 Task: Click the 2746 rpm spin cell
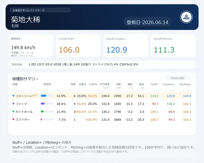[118, 112]
